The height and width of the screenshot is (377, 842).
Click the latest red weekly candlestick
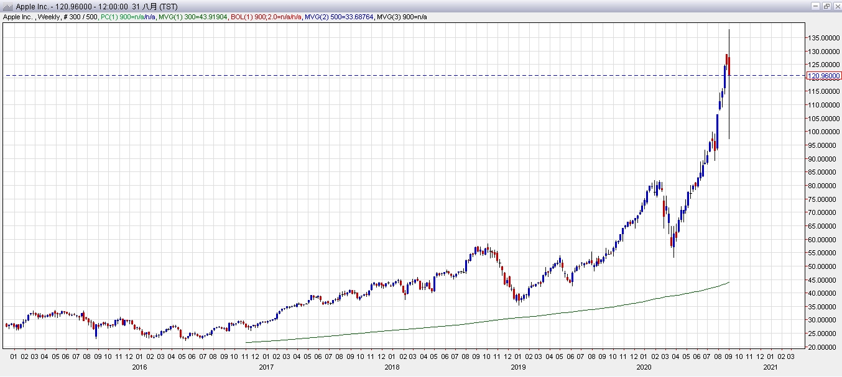click(x=729, y=65)
